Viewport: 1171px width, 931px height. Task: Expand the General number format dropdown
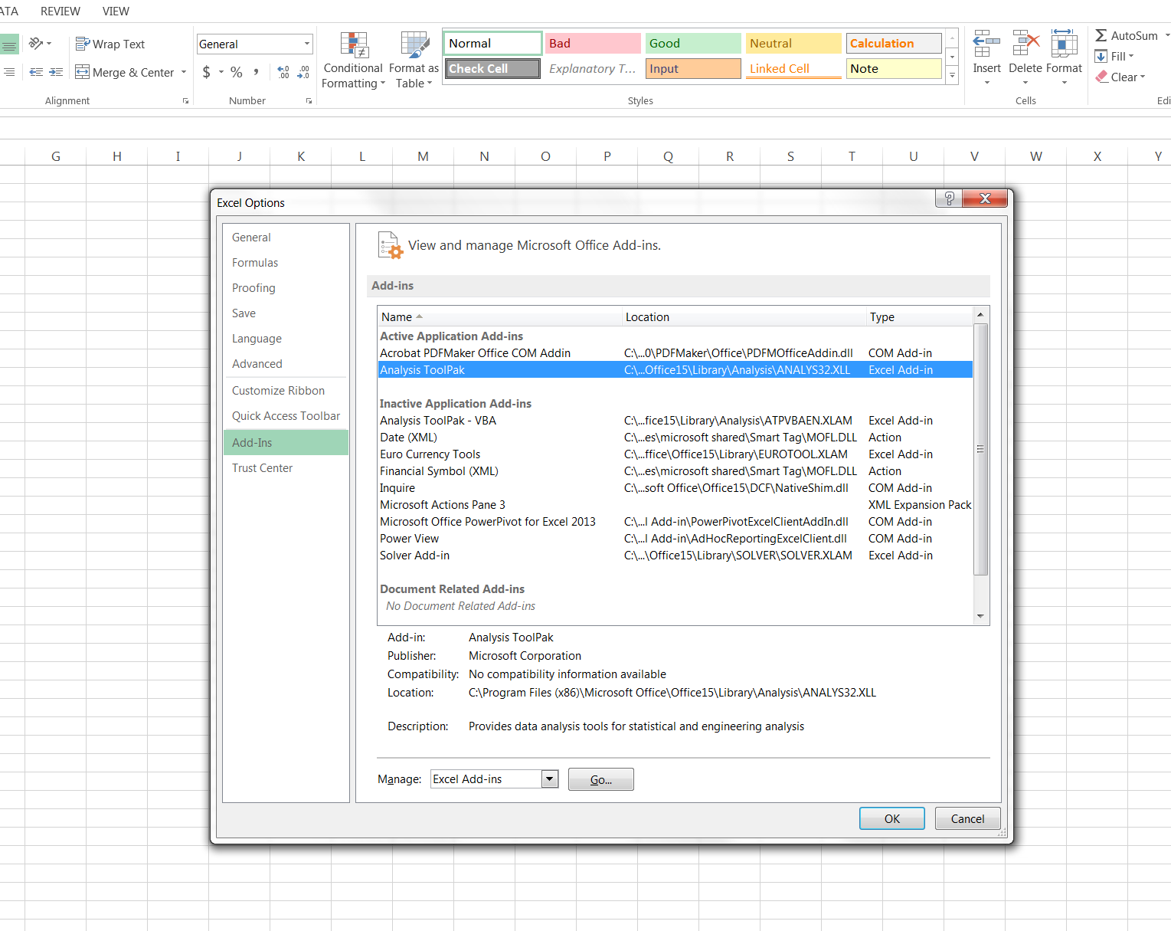point(307,44)
